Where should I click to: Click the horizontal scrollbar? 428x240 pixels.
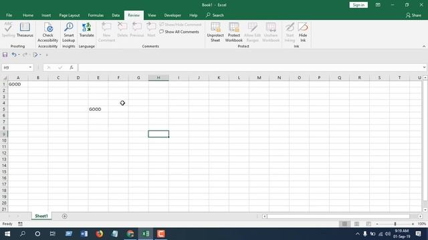[x=338, y=216]
